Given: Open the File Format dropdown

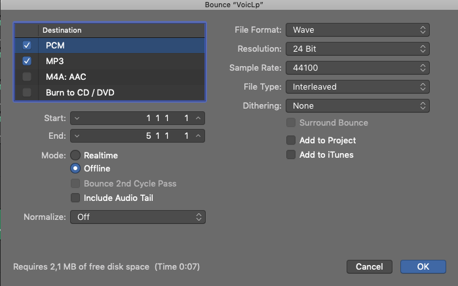Looking at the screenshot, I should 357,30.
